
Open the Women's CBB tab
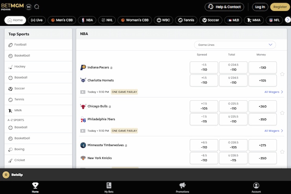(135, 20)
